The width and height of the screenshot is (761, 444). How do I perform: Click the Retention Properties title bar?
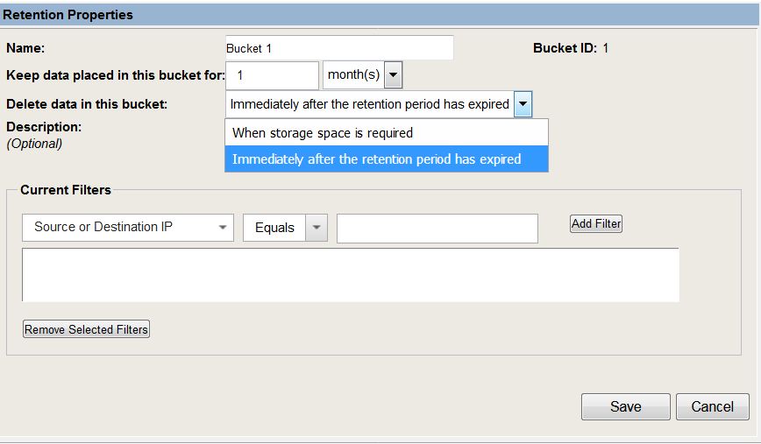[379, 15]
